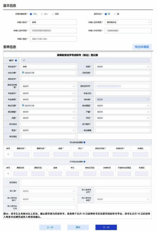Click the 下一步 button
Image resolution: width=157 pixels, height=231 pixels.
point(106,227)
